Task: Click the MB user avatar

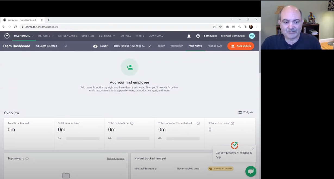Action: pos(252,36)
